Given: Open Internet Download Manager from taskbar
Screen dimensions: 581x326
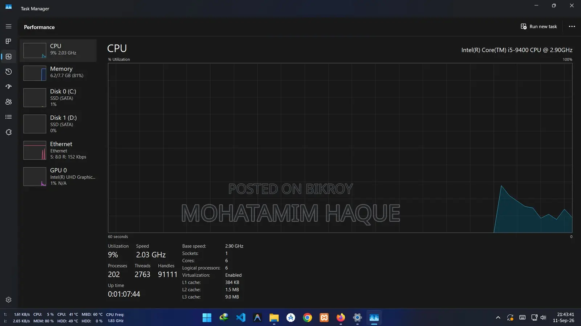Looking at the screenshot, I should click(224, 318).
